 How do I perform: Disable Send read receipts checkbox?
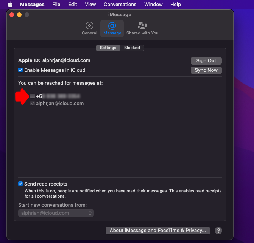pyautogui.click(x=20, y=184)
